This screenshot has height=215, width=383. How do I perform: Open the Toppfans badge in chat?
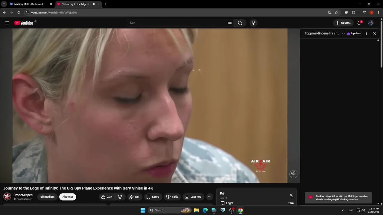point(354,33)
